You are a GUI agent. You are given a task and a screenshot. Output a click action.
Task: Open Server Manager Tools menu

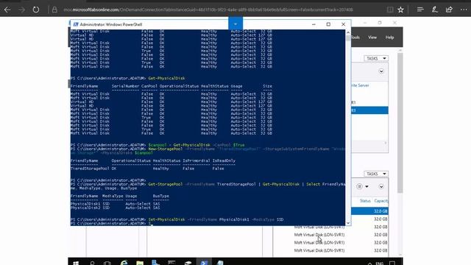[355, 38]
